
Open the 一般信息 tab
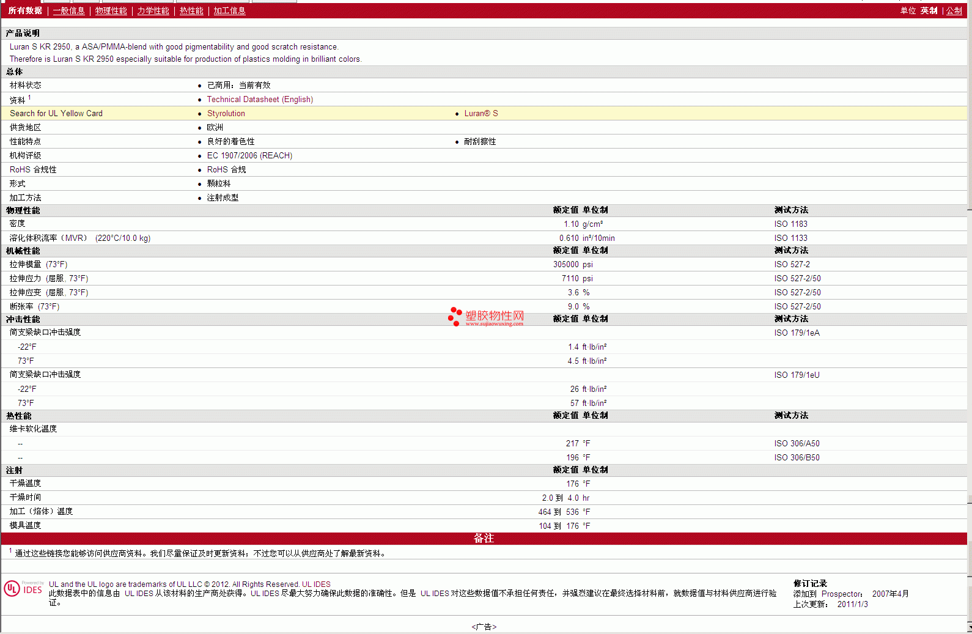(68, 11)
